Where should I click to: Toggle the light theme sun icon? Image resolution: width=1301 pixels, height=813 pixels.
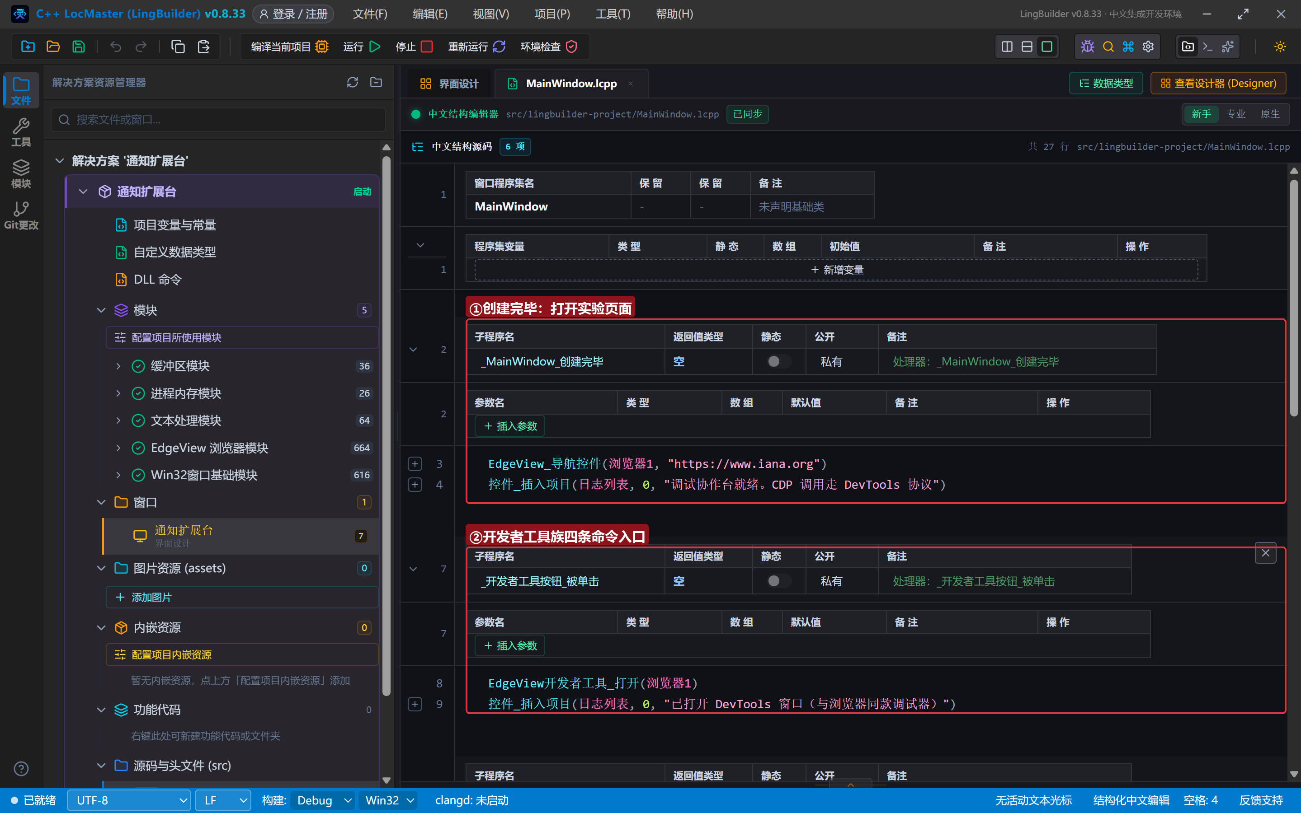pyautogui.click(x=1280, y=47)
